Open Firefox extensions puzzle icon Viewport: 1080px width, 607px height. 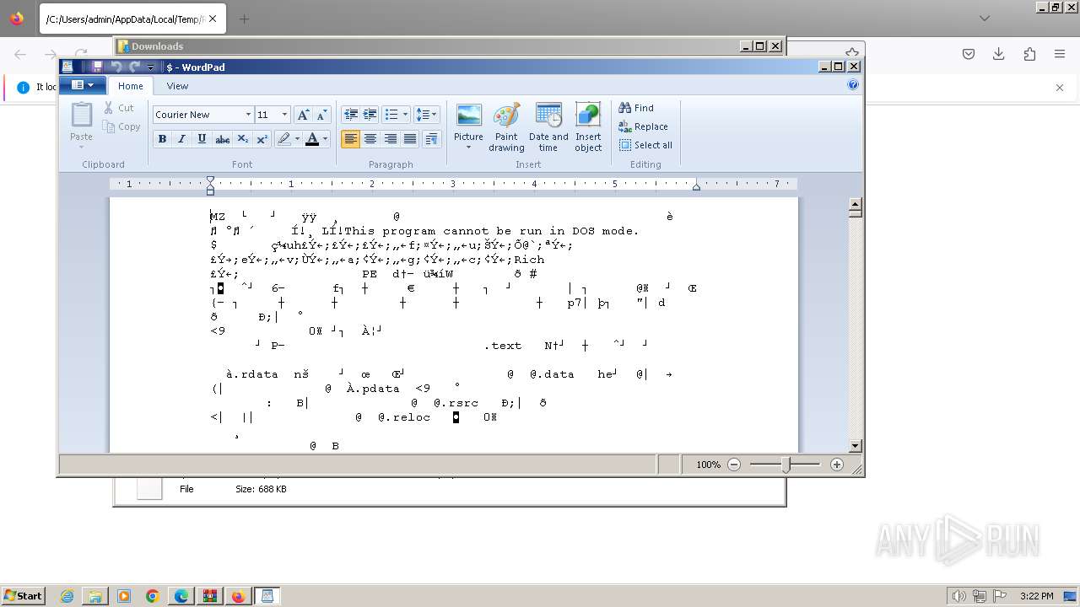[x=1029, y=54]
